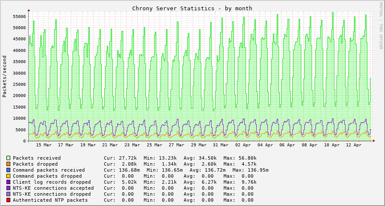The image size is (385, 206).
Task: Click the '10000' y-axis tick label
Action: click(19, 118)
